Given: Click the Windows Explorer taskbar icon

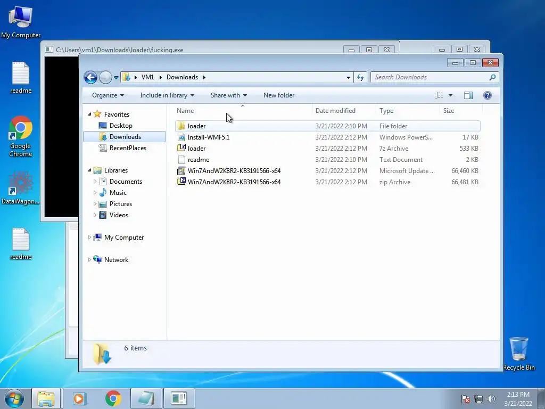Looking at the screenshot, I should (46, 398).
